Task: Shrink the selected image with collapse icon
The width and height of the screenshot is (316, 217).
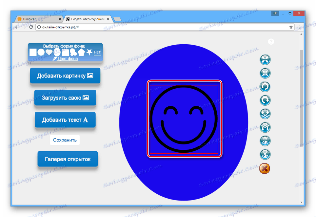Action: [x=265, y=73]
